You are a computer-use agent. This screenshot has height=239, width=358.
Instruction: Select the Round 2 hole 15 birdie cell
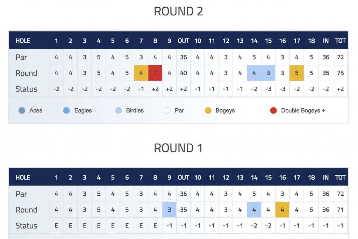[268, 73]
